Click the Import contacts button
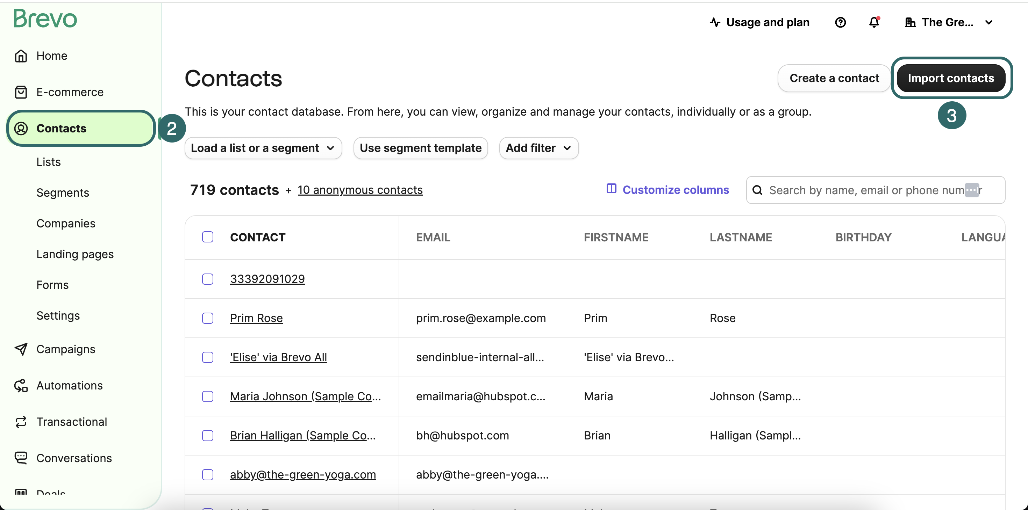1028x510 pixels. pyautogui.click(x=951, y=78)
